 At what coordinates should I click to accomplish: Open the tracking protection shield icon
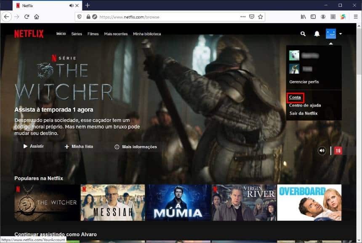(x=80, y=17)
